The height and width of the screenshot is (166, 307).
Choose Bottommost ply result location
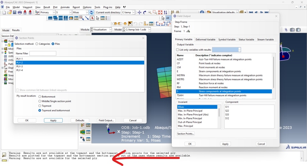[40, 97]
